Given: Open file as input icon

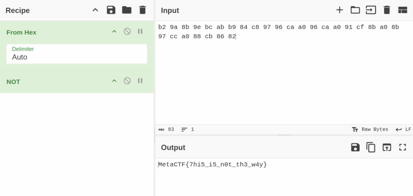Looking at the screenshot, I should [371, 10].
